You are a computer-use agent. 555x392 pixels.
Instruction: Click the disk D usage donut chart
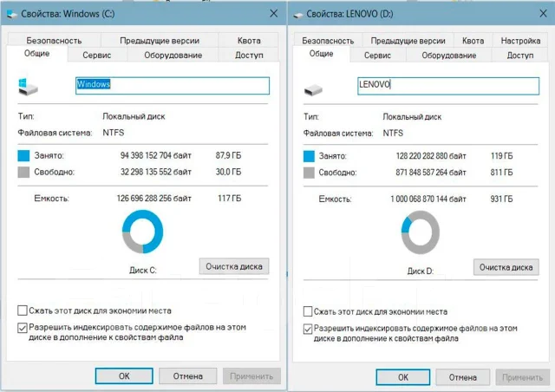coord(420,232)
